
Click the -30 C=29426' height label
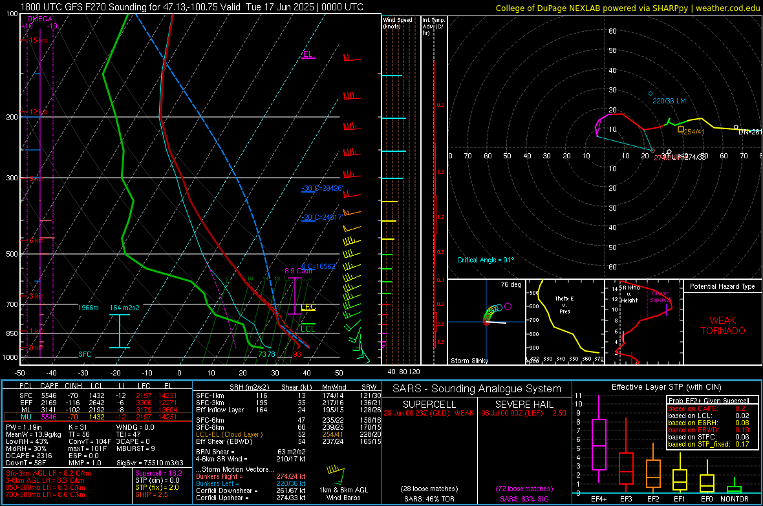[x=322, y=188]
